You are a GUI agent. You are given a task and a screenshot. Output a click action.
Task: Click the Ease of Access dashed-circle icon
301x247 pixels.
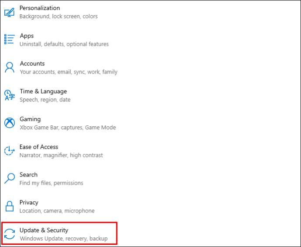coord(10,151)
